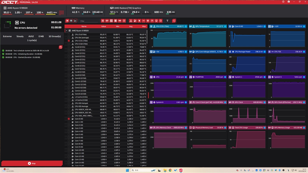Sort sensors by Name column
The width and height of the screenshot is (308, 173).
coord(84,26)
